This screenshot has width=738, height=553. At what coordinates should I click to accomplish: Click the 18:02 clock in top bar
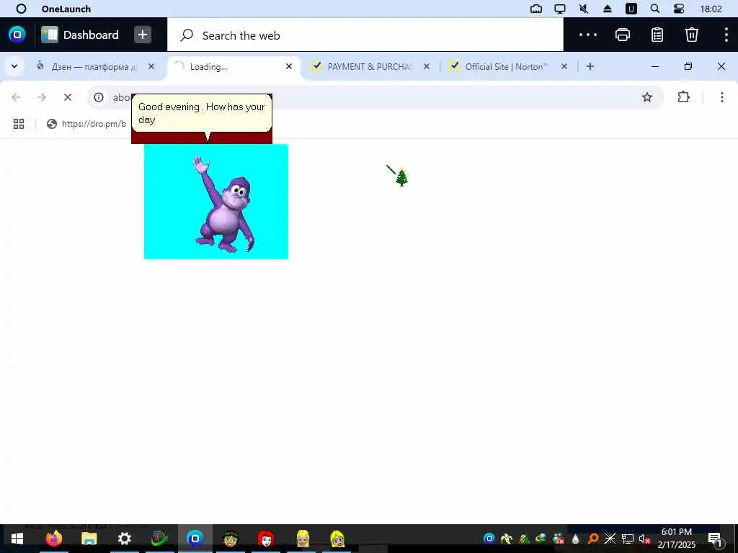[711, 9]
